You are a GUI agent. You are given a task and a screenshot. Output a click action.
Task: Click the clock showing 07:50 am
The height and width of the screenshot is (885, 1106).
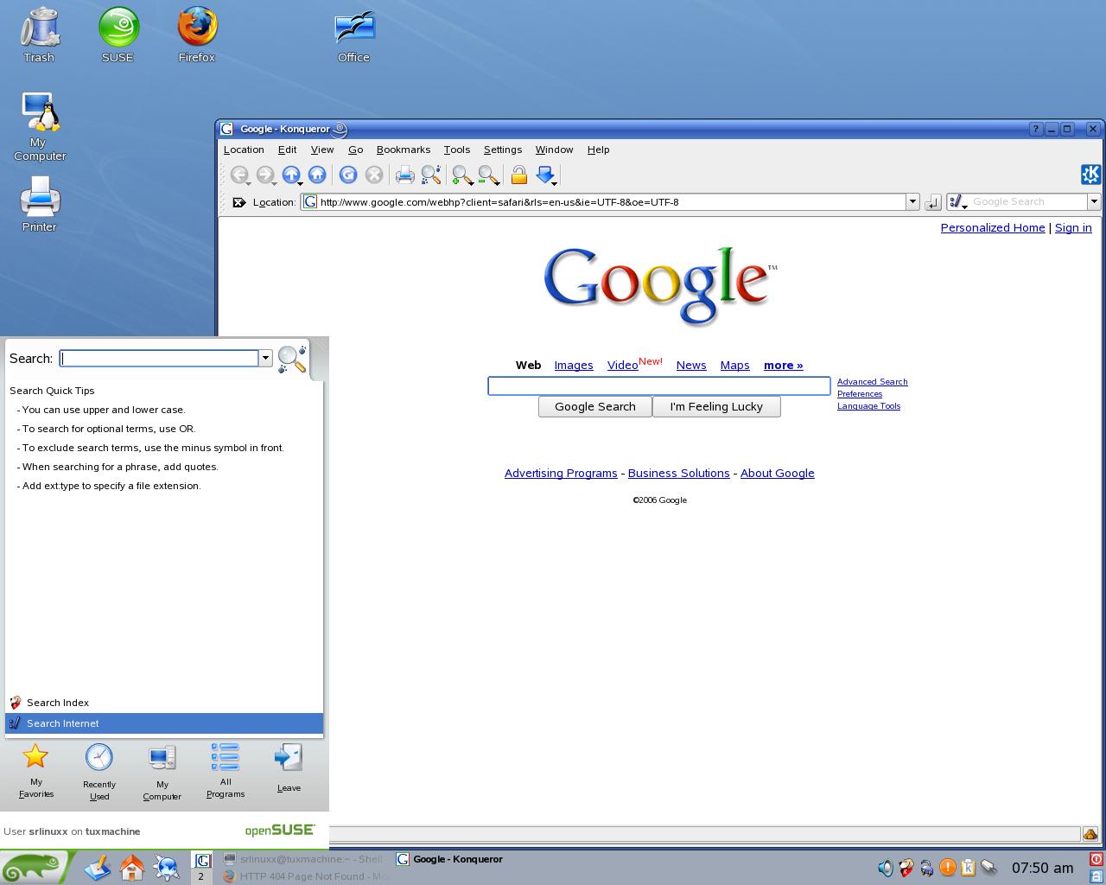click(1043, 868)
